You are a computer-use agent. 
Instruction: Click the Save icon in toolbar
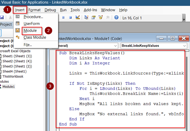(x=2, y=17)
